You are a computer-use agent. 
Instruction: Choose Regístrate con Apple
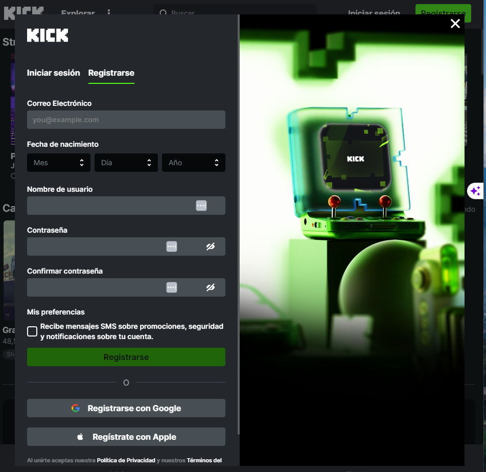pos(126,437)
